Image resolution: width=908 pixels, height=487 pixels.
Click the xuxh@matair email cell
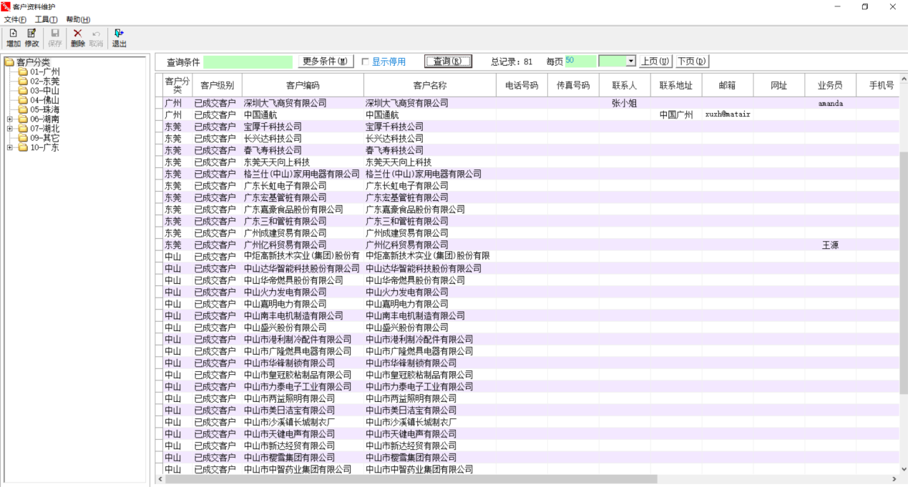(728, 114)
